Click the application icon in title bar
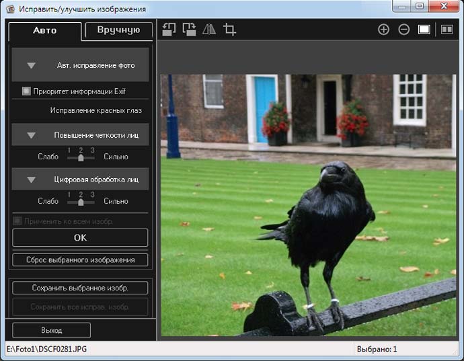 [x=10, y=9]
